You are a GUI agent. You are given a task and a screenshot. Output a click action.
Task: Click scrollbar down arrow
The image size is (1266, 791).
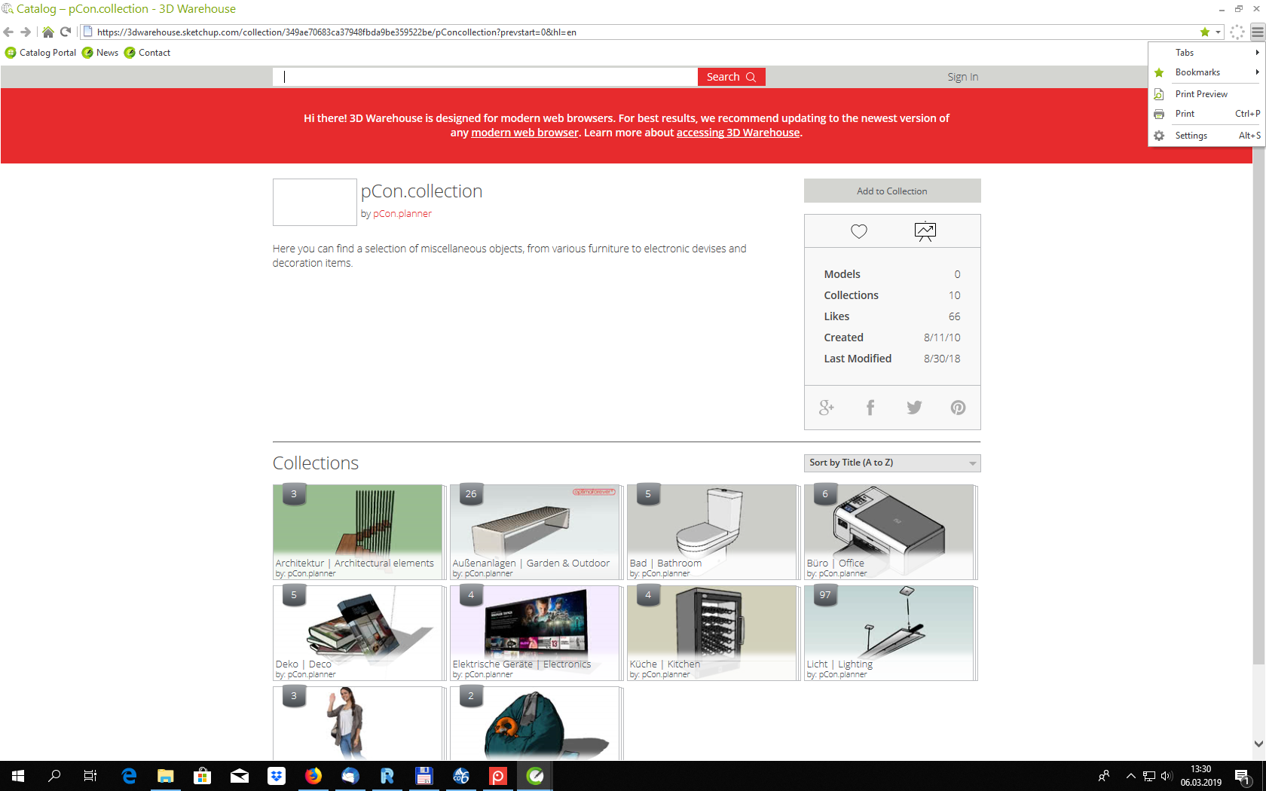click(1258, 744)
